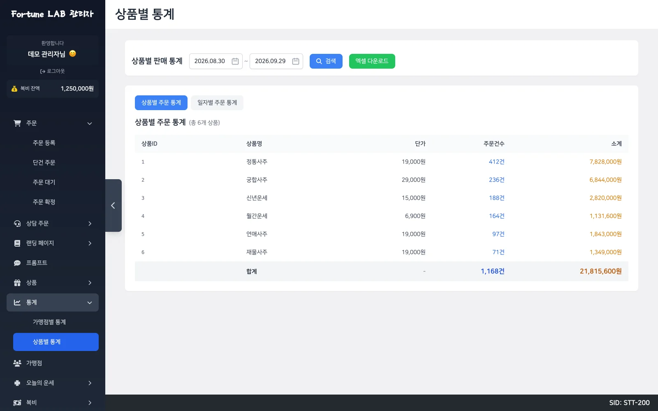Open 가맹점별 통계 menu item
Viewport: 658px width, 411px height.
coord(56,322)
